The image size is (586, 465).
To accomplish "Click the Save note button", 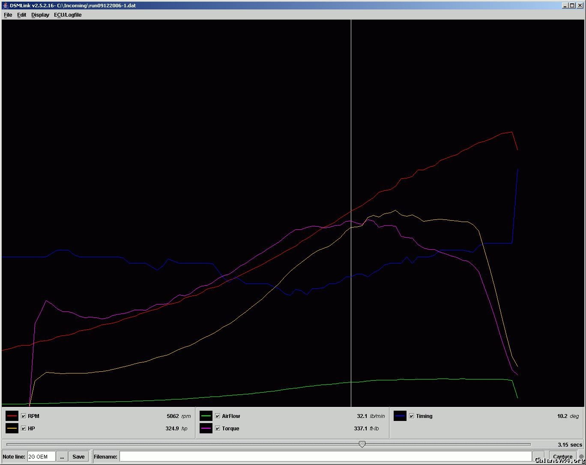I will click(x=78, y=456).
